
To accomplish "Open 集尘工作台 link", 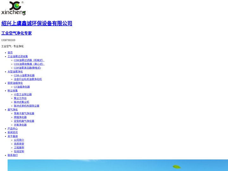I will click(20, 98).
